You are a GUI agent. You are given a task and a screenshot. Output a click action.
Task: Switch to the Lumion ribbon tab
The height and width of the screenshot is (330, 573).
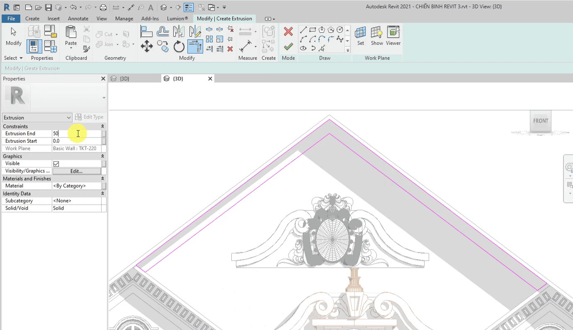click(177, 18)
